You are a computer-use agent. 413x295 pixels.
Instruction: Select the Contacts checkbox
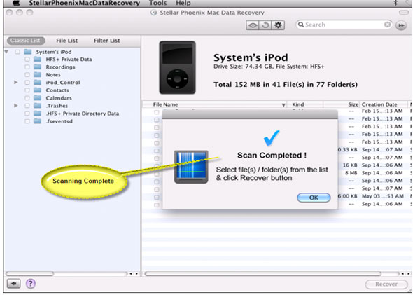tap(27, 90)
